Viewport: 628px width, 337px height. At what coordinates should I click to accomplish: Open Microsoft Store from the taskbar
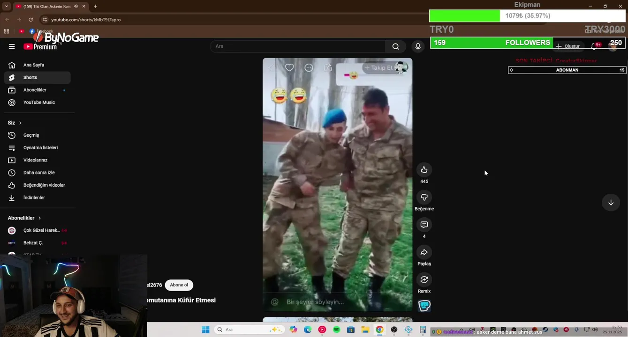point(351,330)
